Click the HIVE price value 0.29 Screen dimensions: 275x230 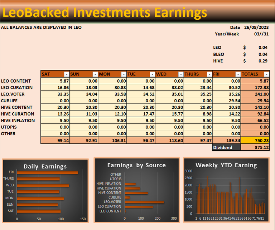(263, 61)
